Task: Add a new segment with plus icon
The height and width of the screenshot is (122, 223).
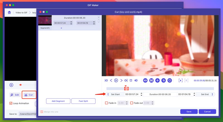Action: click(x=157, y=80)
